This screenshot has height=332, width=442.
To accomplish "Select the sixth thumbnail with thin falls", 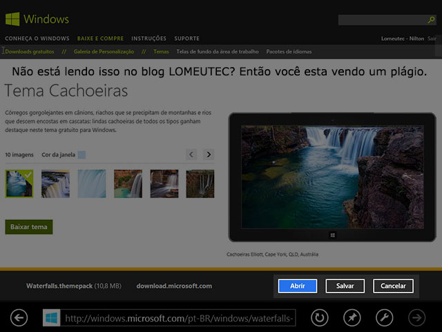I will (x=200, y=183).
